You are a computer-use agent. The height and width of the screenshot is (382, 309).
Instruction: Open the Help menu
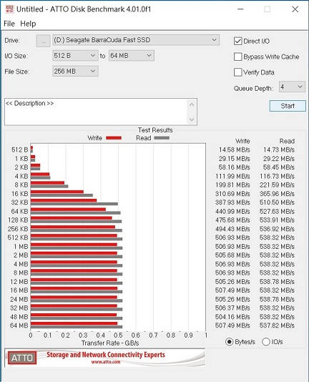28,24
